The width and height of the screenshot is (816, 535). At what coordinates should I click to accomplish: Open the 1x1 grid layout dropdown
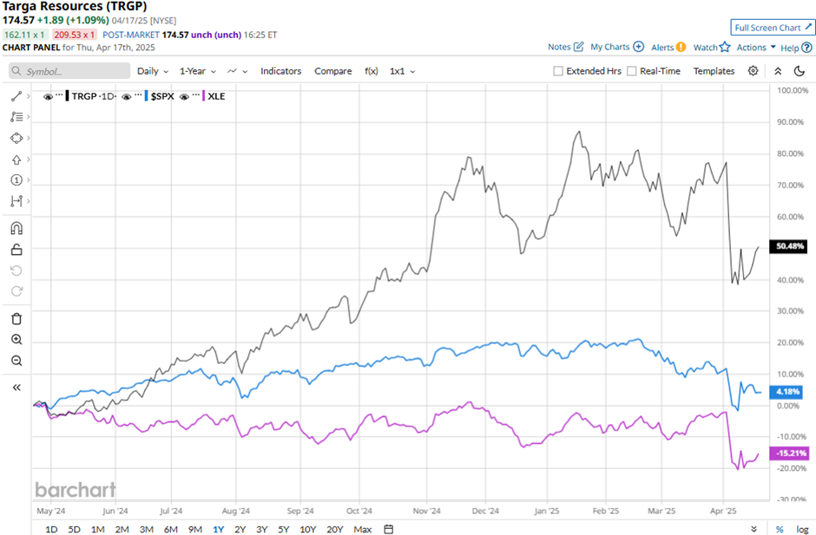click(x=402, y=71)
